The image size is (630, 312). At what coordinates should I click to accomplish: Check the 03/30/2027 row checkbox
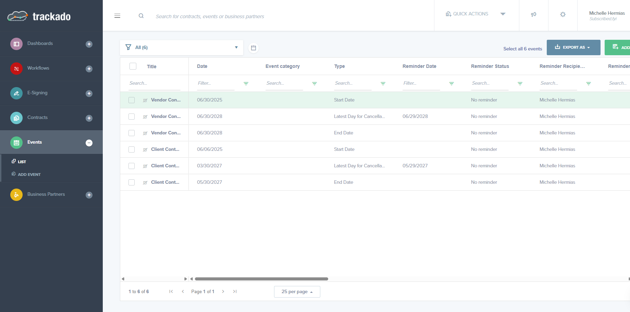pyautogui.click(x=132, y=166)
